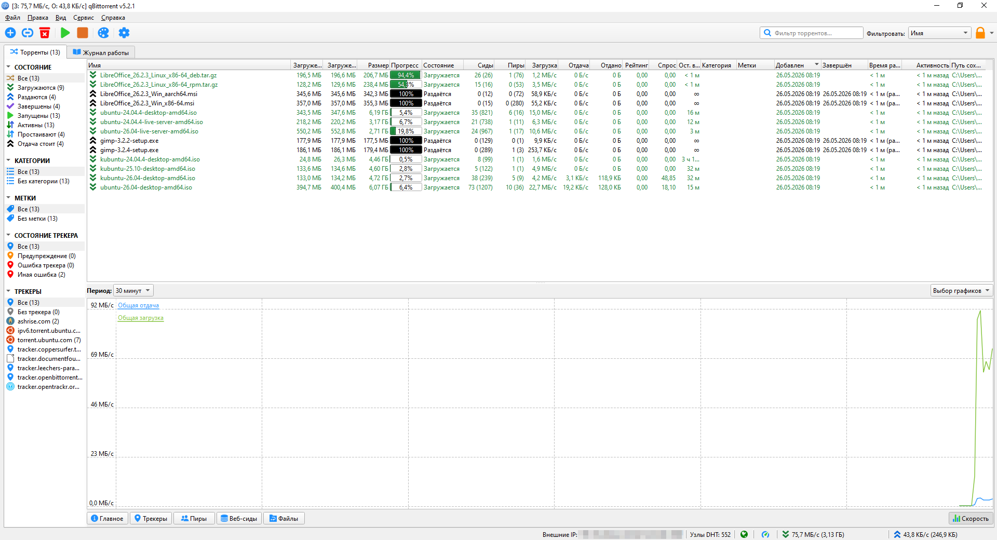Select the torrent.ubuntu.com (7) tracker
The height and width of the screenshot is (540, 997).
point(45,340)
